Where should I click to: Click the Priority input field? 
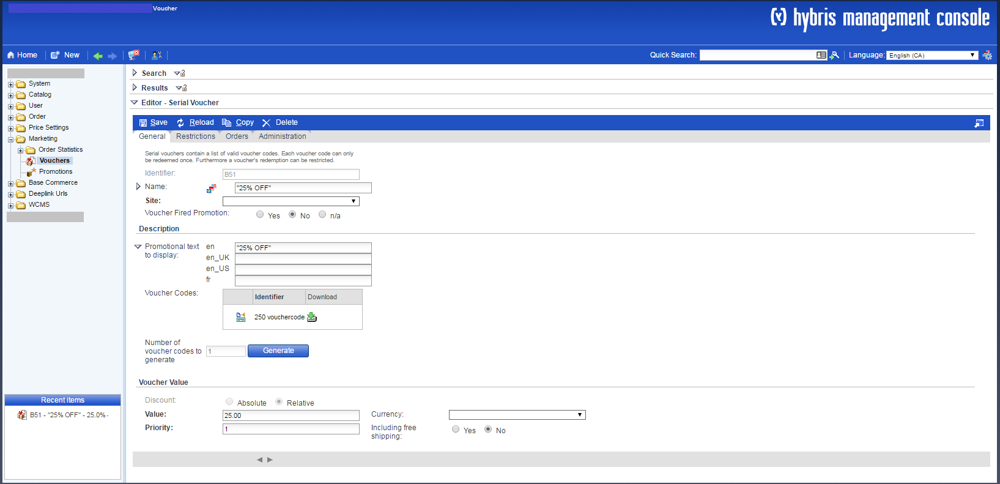[291, 429]
